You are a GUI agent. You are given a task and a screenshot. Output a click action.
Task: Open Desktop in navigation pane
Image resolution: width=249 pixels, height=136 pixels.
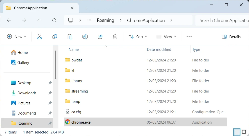click(21, 83)
